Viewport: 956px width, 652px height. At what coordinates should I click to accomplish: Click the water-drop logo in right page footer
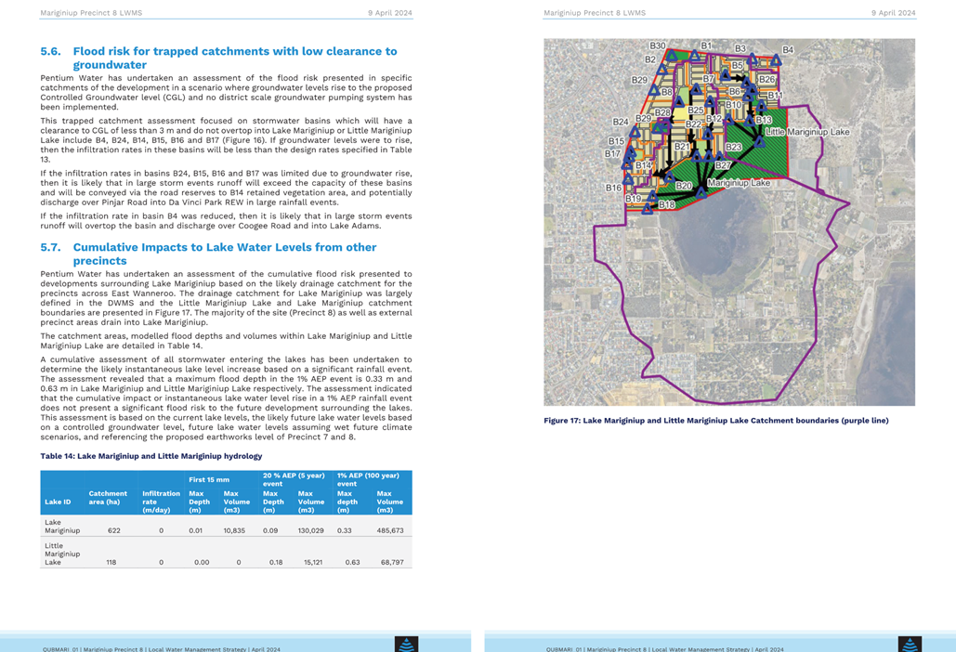910,644
